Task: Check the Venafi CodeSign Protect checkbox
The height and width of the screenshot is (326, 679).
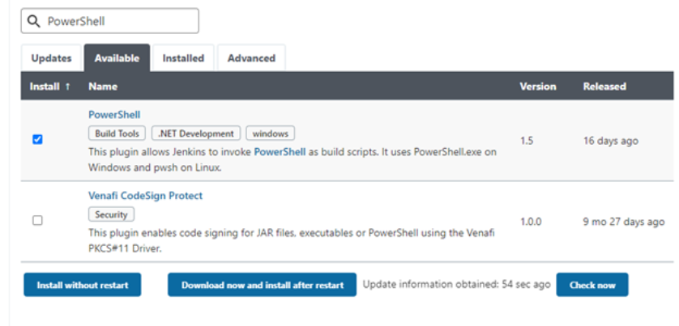Action: tap(37, 221)
